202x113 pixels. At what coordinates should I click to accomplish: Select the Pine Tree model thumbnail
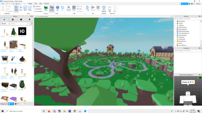pos(13,31)
